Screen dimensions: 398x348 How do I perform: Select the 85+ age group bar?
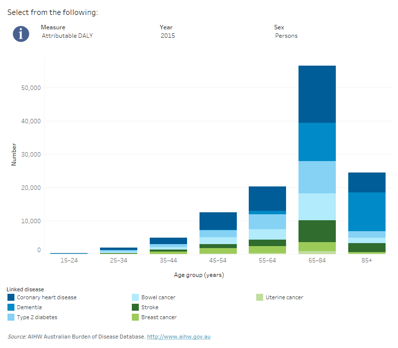pyautogui.click(x=367, y=214)
